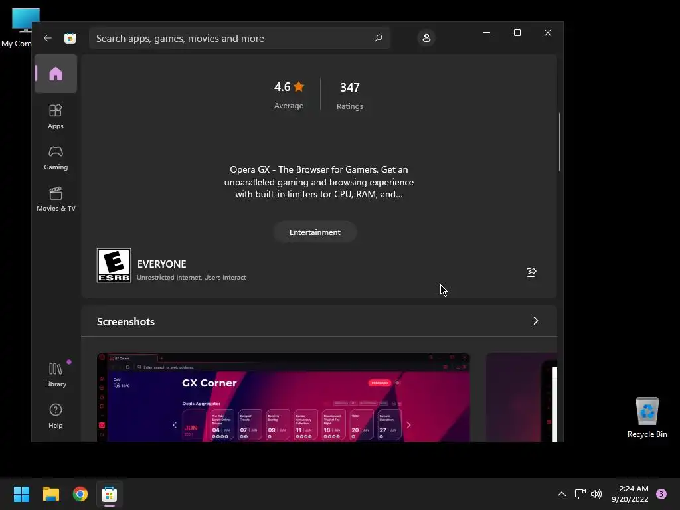Open the Library in sidebar
The width and height of the screenshot is (680, 510).
[x=56, y=375]
